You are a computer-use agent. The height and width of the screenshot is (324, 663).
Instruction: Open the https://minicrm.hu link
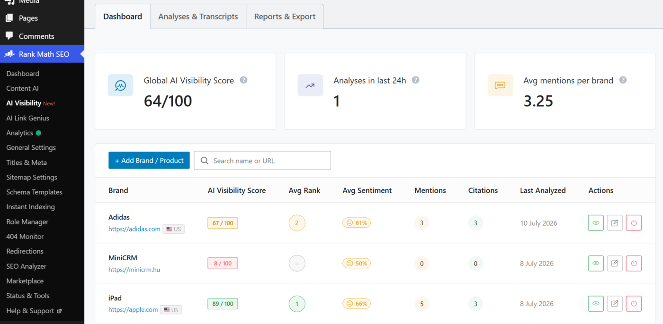134,270
